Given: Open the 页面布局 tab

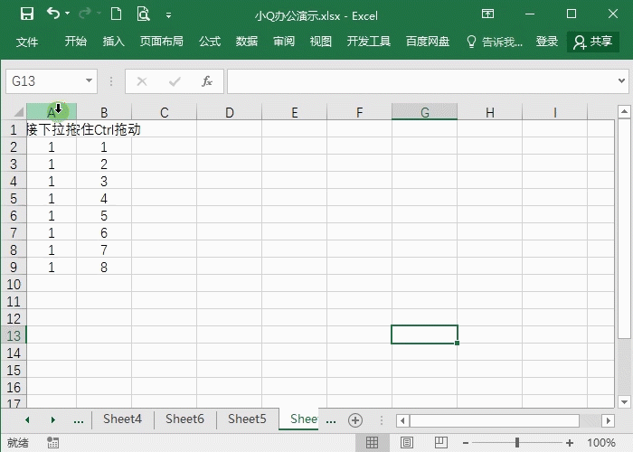Looking at the screenshot, I should pos(162,42).
